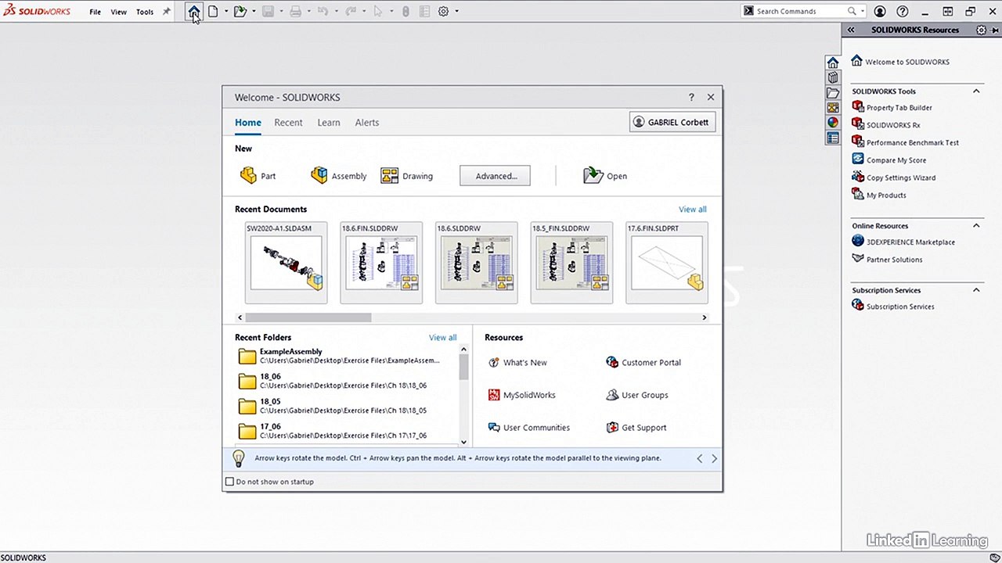
Task: Expand the Open document dropdown arrow
Action: point(254,12)
